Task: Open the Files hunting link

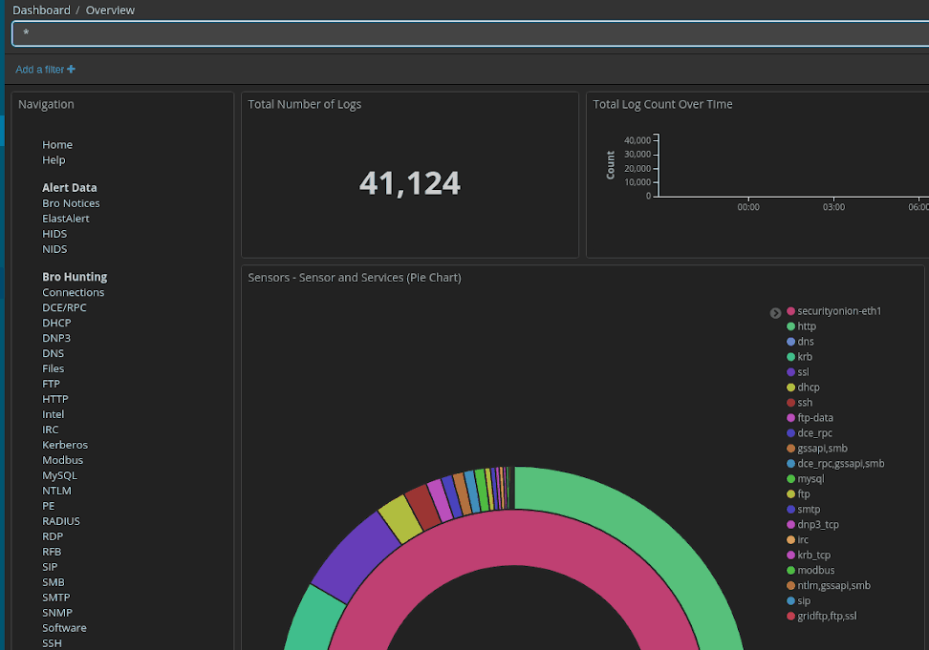Action: coord(54,368)
